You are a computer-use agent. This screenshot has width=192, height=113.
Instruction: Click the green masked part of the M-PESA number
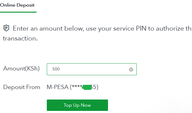87,87
